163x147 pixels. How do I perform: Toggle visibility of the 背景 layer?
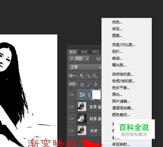[71, 130]
